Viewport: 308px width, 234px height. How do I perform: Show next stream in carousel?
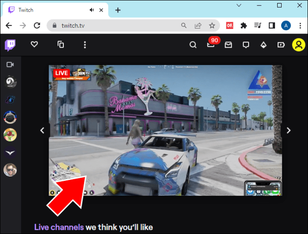click(x=288, y=131)
